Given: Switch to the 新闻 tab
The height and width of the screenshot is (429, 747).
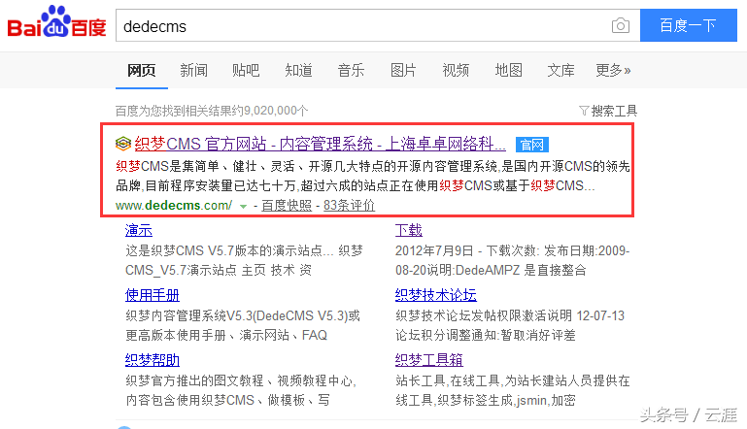Looking at the screenshot, I should click(194, 71).
